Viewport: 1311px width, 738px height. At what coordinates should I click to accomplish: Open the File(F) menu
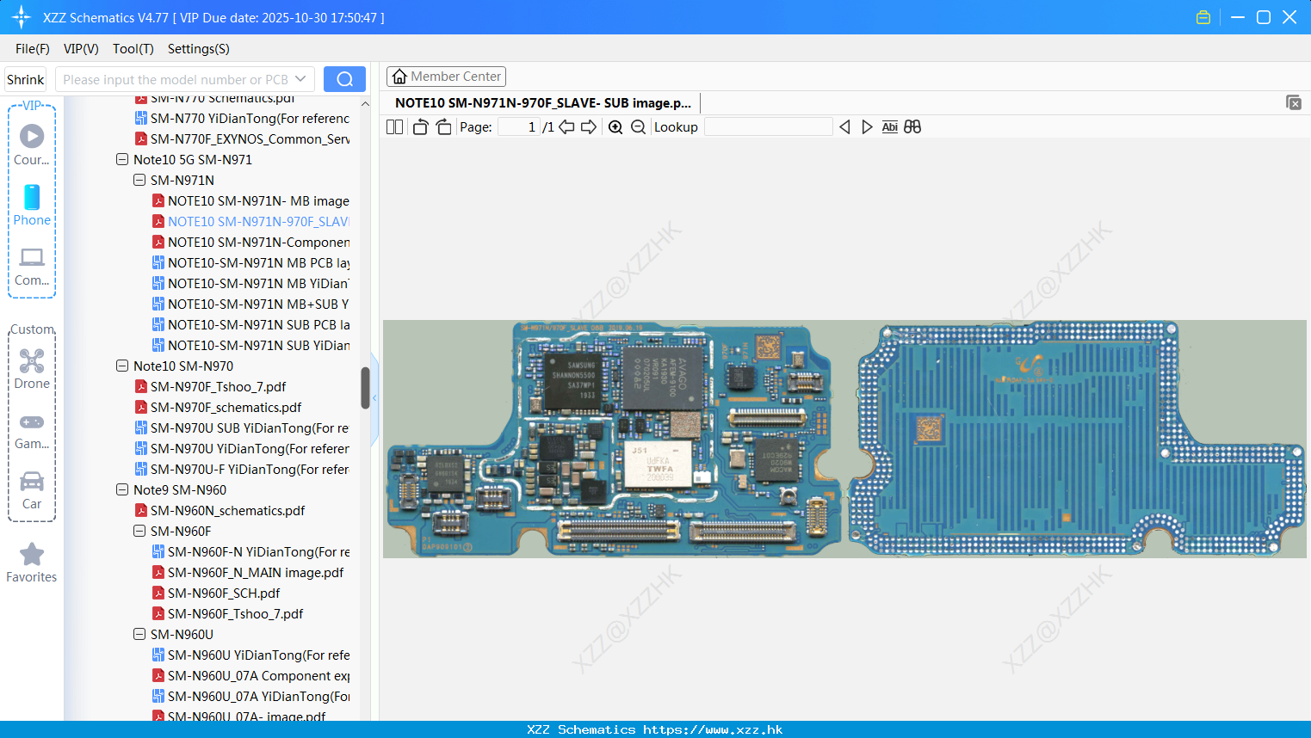point(33,49)
